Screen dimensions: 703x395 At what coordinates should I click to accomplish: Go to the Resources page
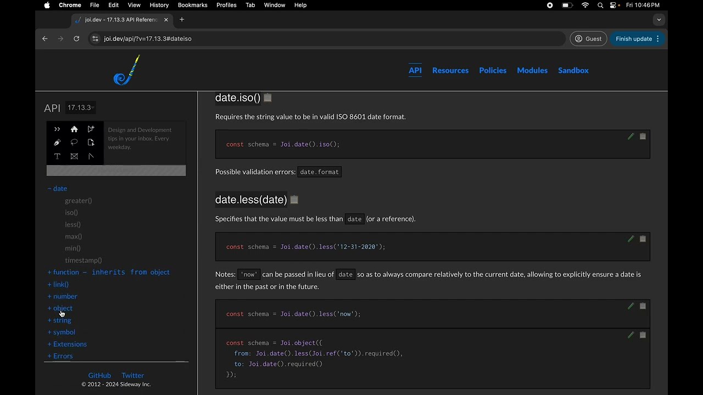[x=450, y=70]
